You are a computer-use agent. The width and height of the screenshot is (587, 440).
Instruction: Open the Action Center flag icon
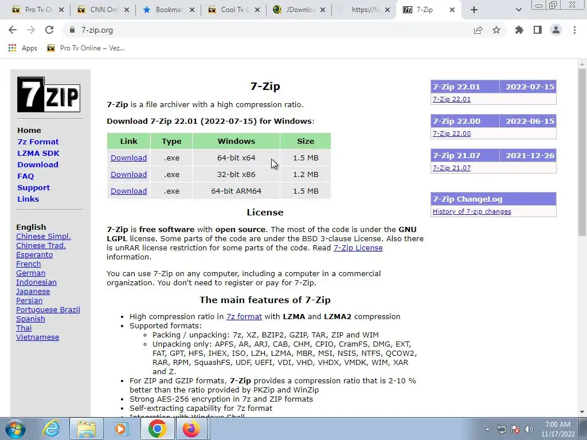pos(515,429)
